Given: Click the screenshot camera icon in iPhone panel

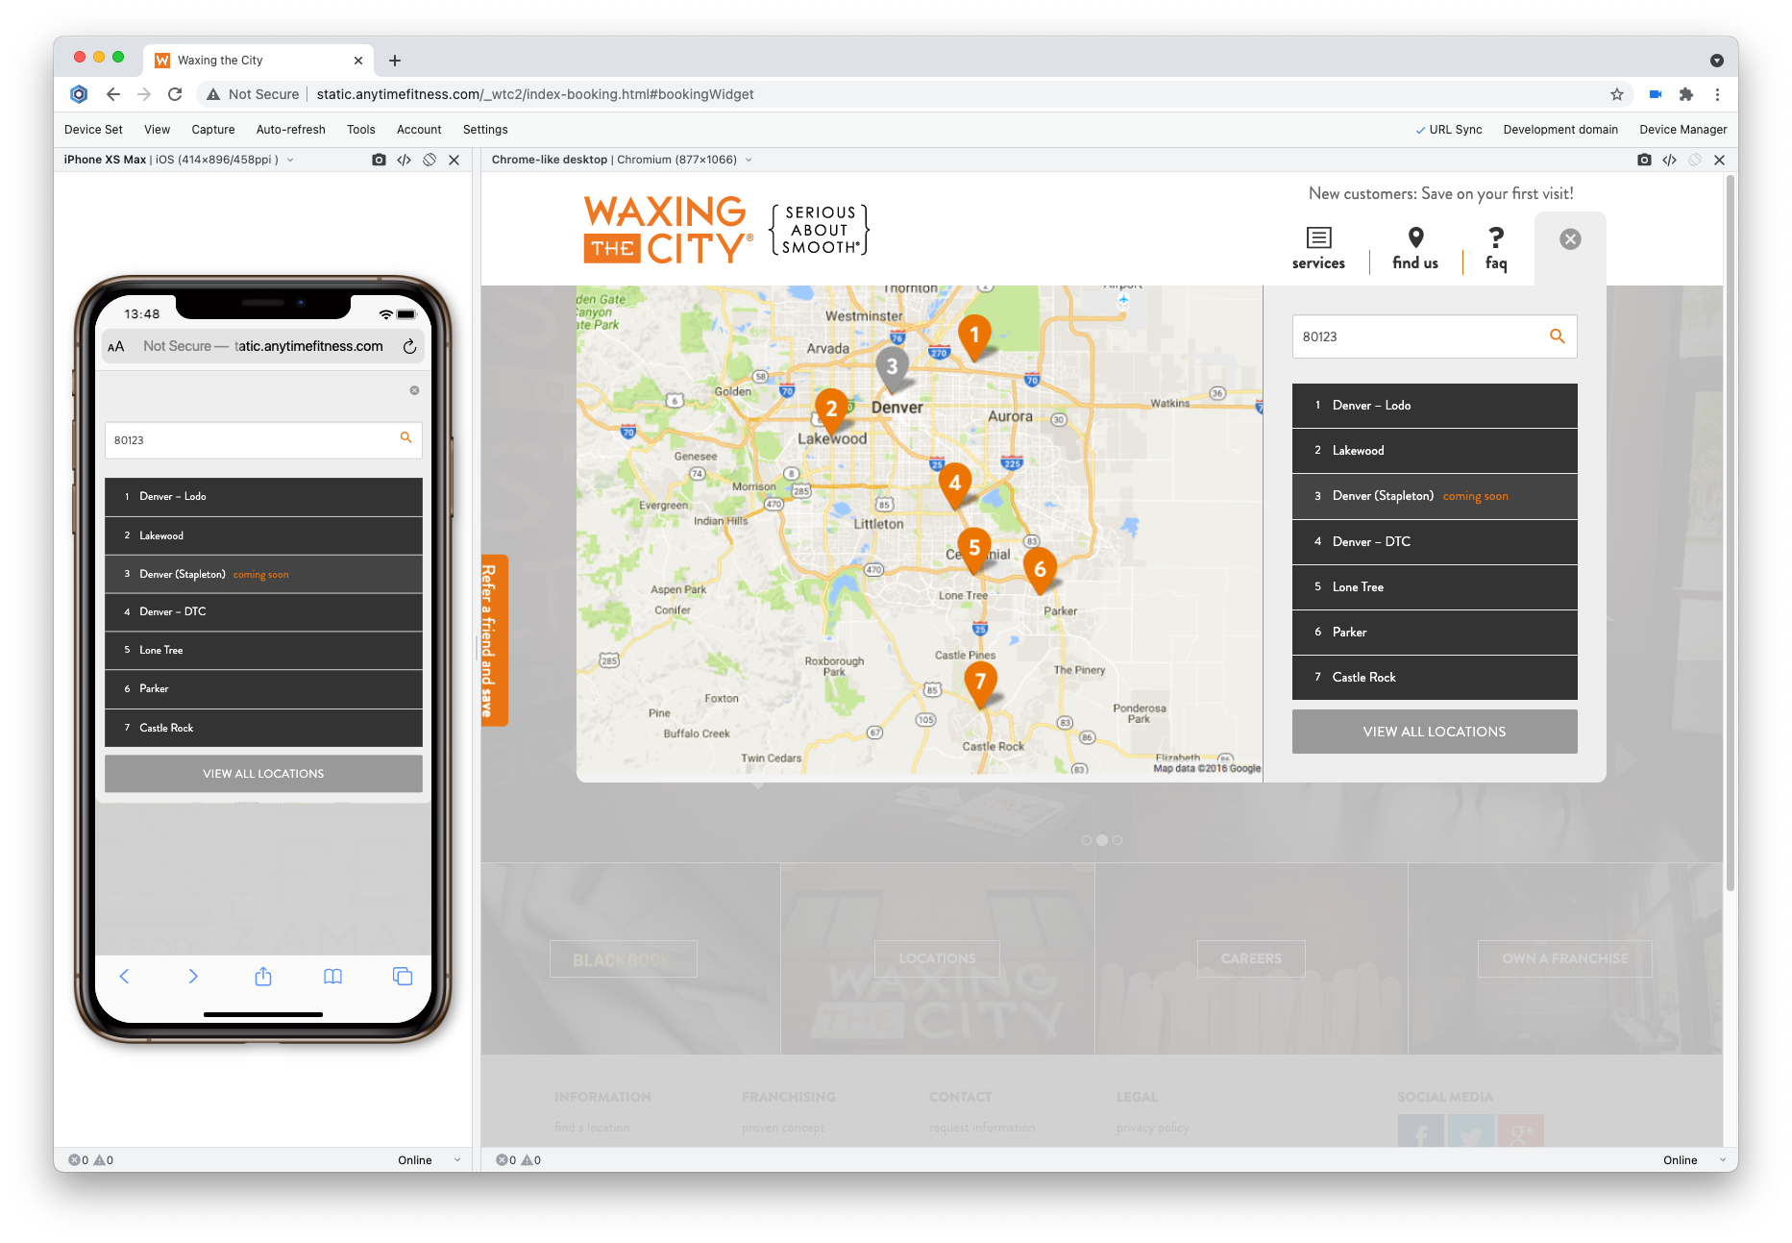Looking at the screenshot, I should [x=379, y=160].
